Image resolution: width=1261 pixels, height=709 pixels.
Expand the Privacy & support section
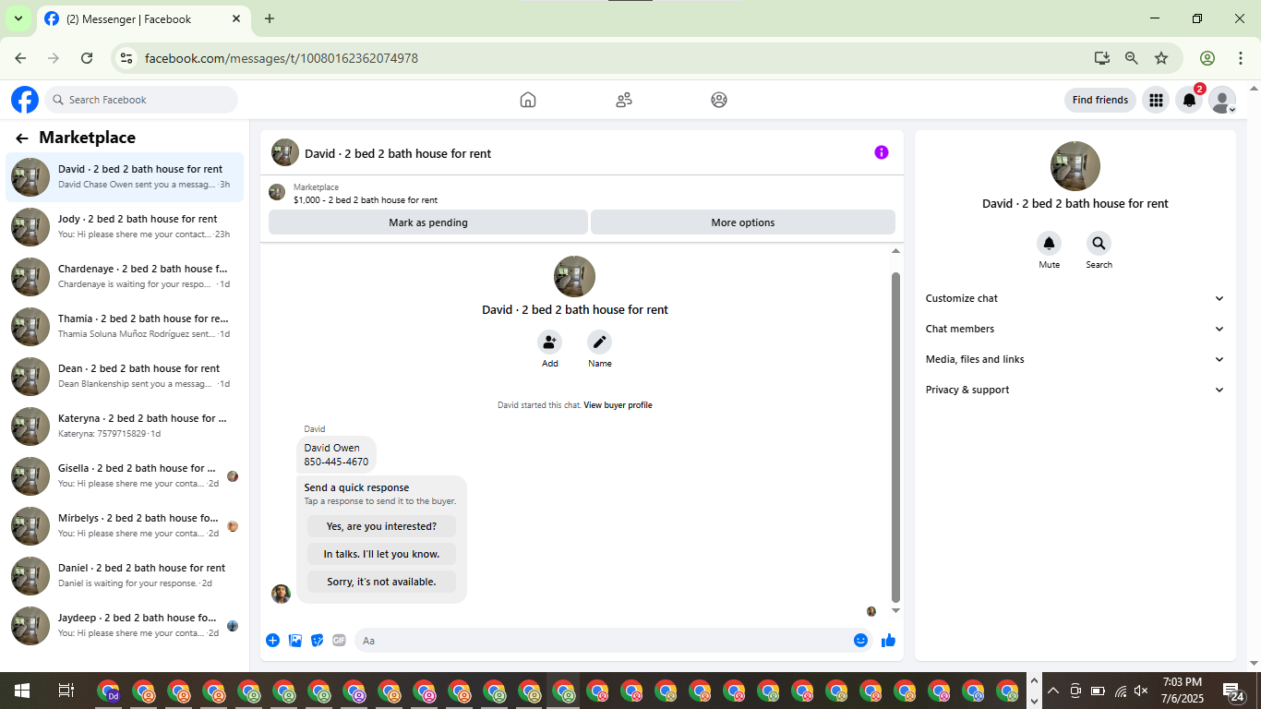point(1075,390)
